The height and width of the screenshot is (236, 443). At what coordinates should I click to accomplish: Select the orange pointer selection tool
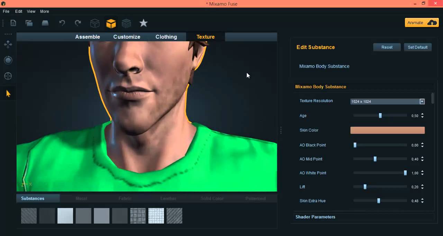point(8,94)
